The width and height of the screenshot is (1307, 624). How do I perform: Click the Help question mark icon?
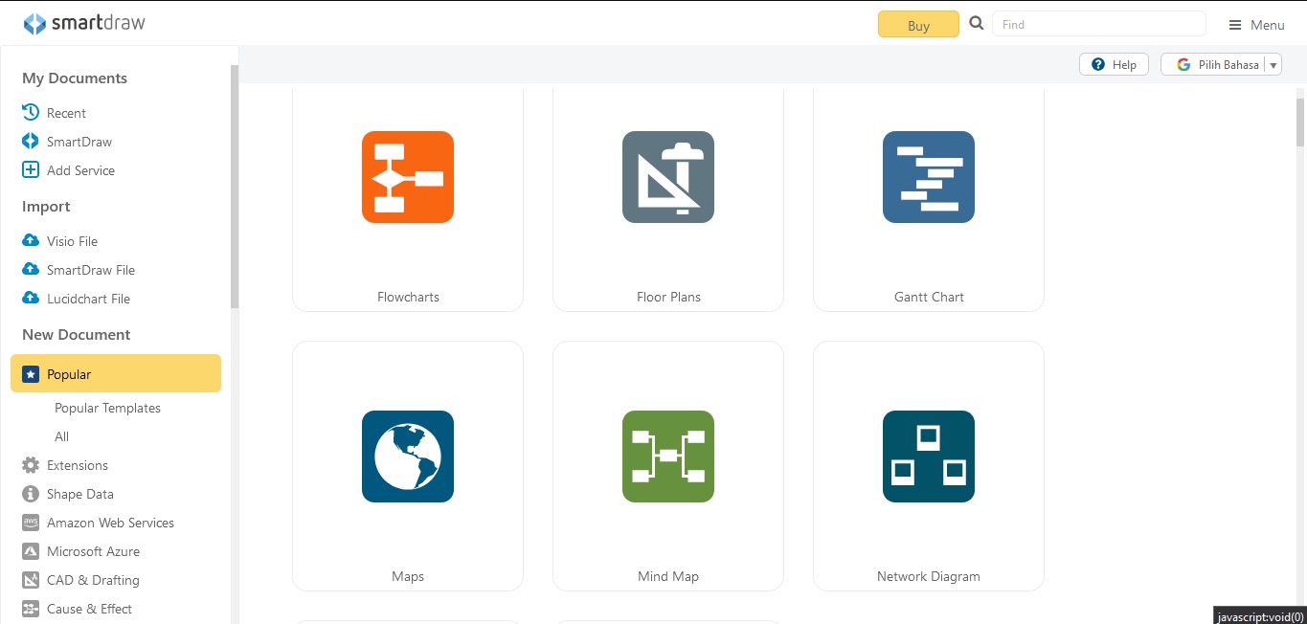coord(1098,64)
